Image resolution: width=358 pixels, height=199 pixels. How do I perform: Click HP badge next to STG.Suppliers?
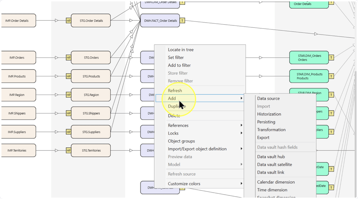pyautogui.click(x=68, y=132)
